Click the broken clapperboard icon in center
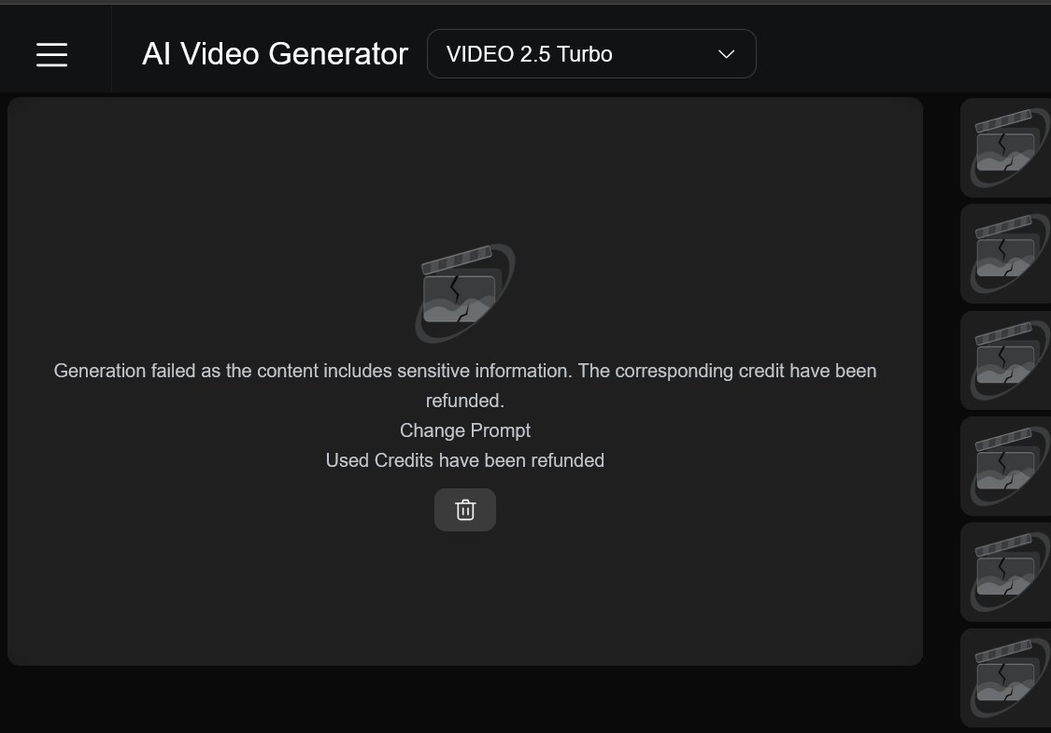1051x733 pixels. 464,293
